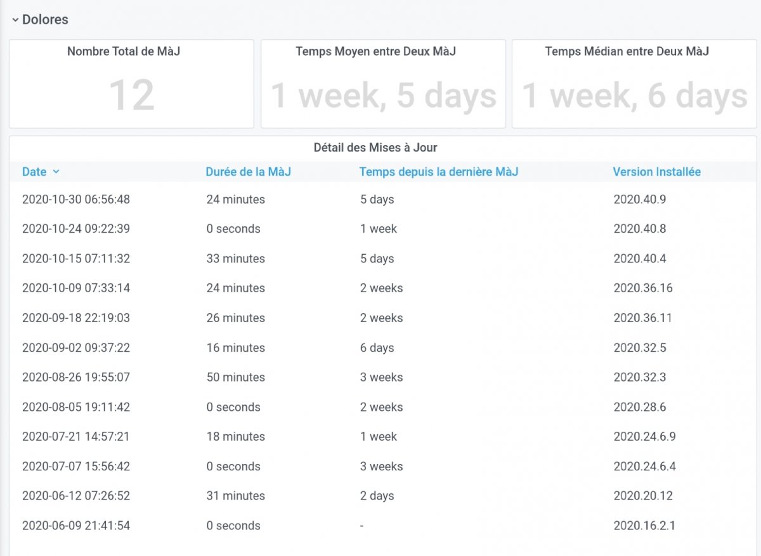Open the Temps Moyen entre Deux MàJ panel title
Screen dimensions: 761x556
click(375, 51)
